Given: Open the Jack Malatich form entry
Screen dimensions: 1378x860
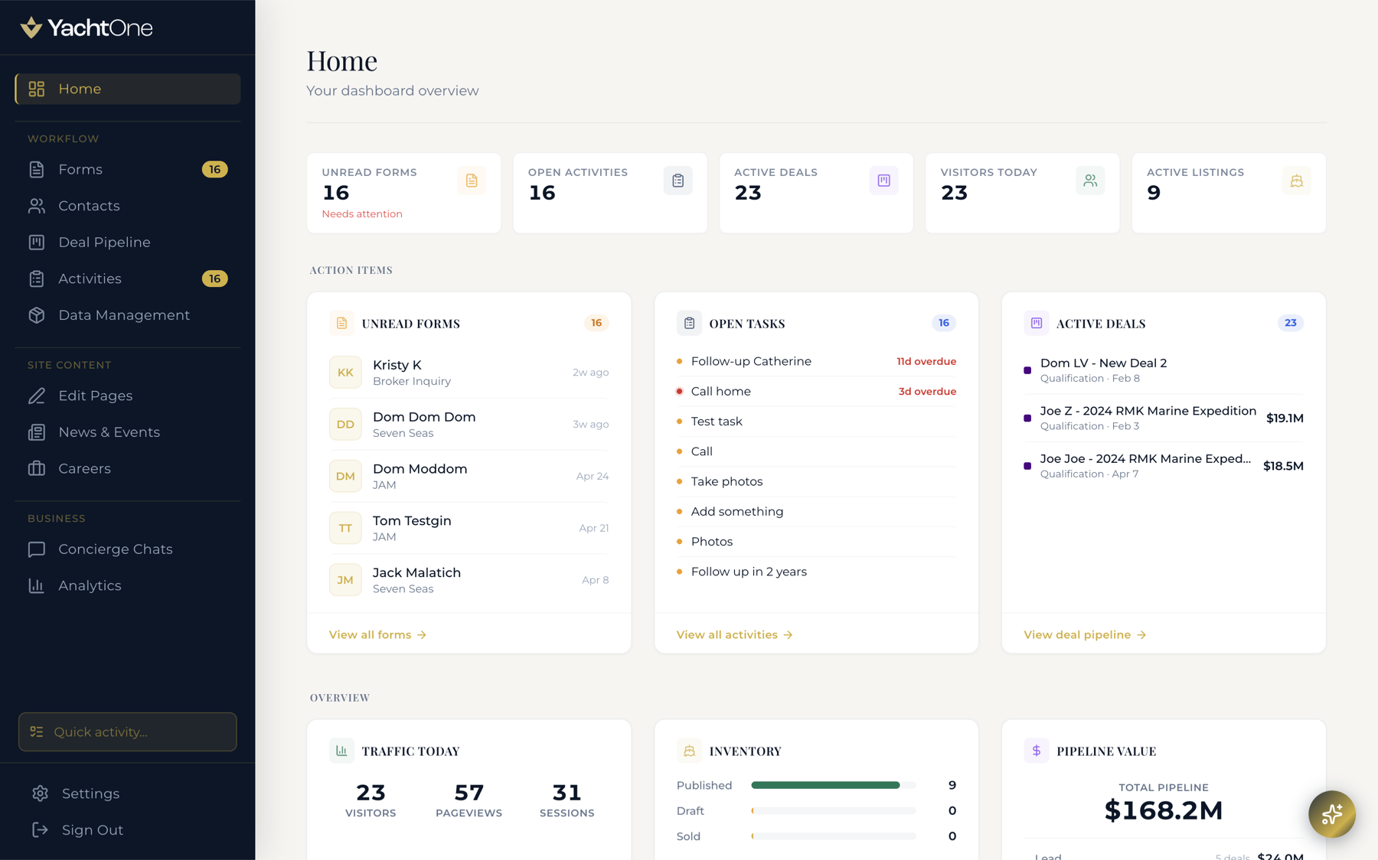Looking at the screenshot, I should [469, 580].
